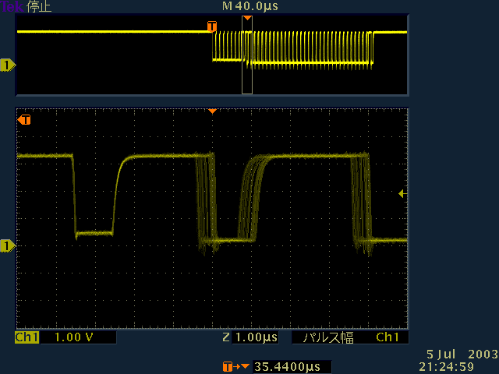Viewport: 499px width, 374px height.
Task: Select channel 1 ground marker beside main waveform
Action: click(7, 246)
